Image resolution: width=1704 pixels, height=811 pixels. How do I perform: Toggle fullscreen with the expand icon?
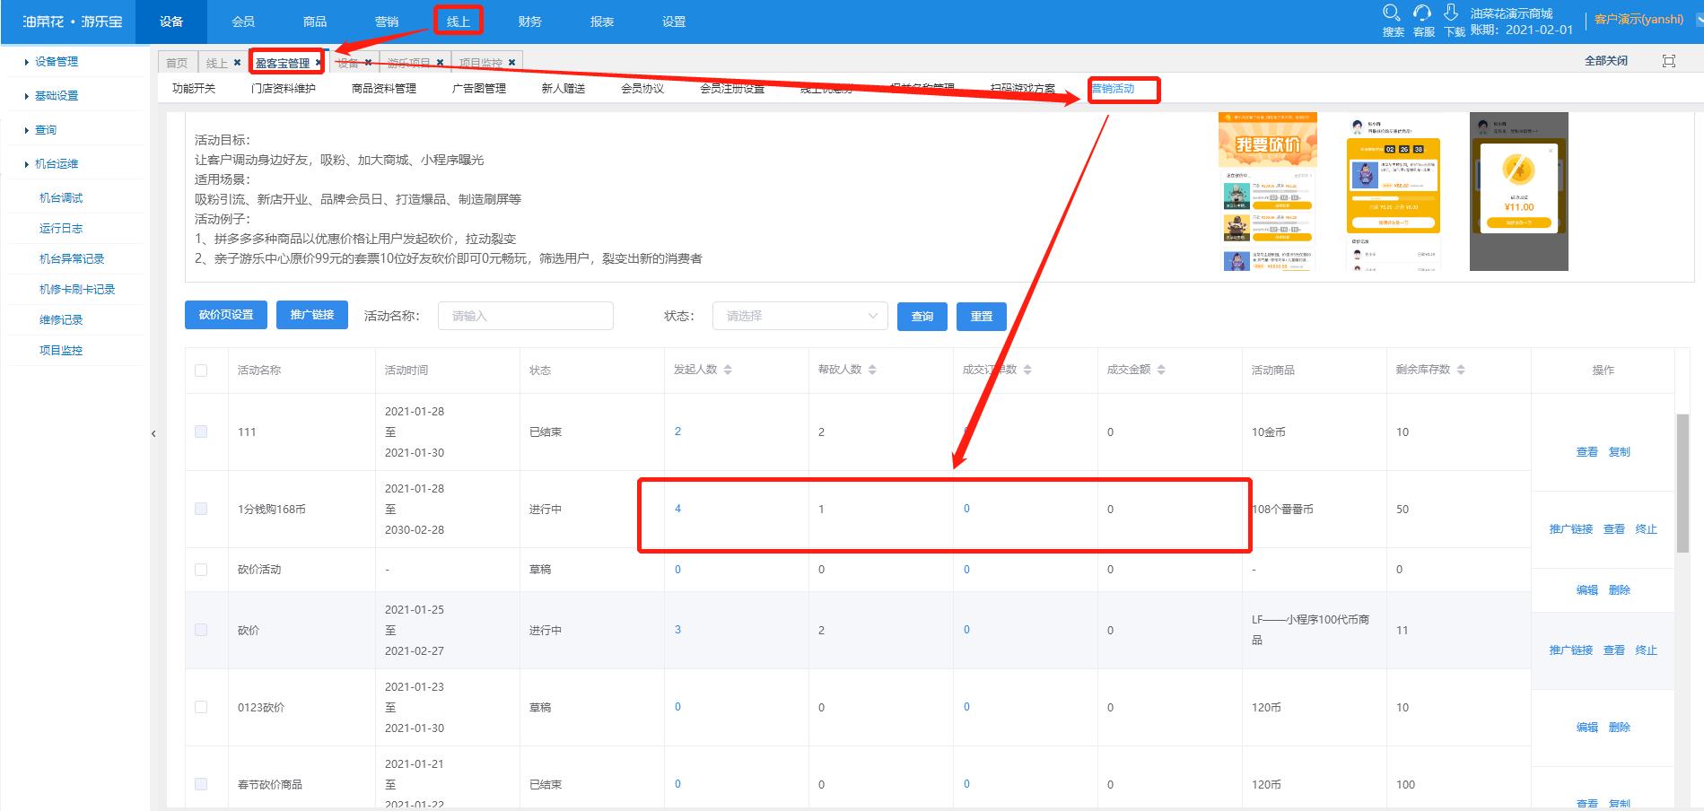pyautogui.click(x=1669, y=61)
